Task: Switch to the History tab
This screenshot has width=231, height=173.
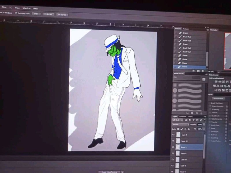Action: click(178, 29)
